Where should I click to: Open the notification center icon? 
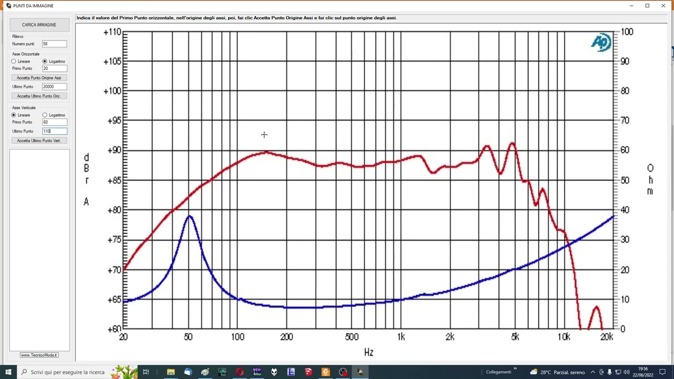[663, 372]
